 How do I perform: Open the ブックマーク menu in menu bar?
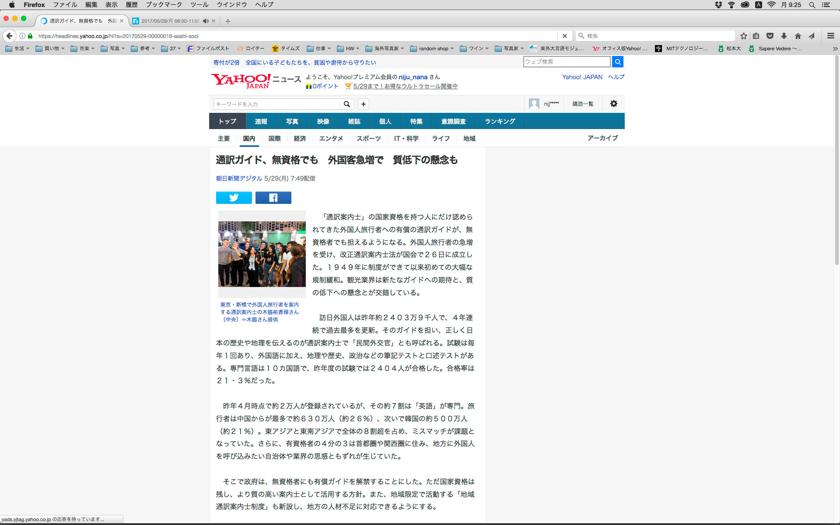coord(164,5)
